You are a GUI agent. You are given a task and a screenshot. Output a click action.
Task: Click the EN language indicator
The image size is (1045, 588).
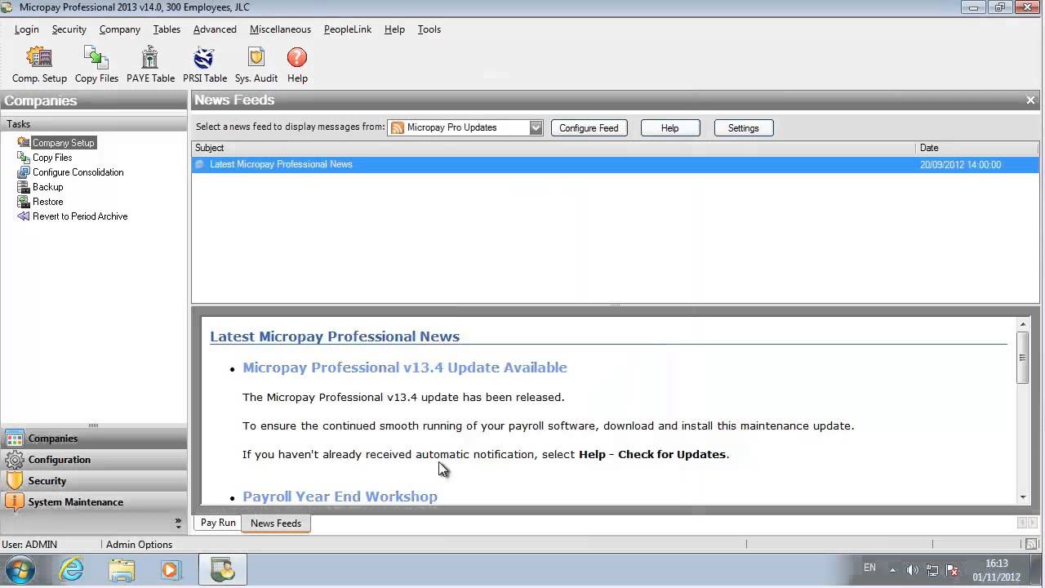coord(869,568)
